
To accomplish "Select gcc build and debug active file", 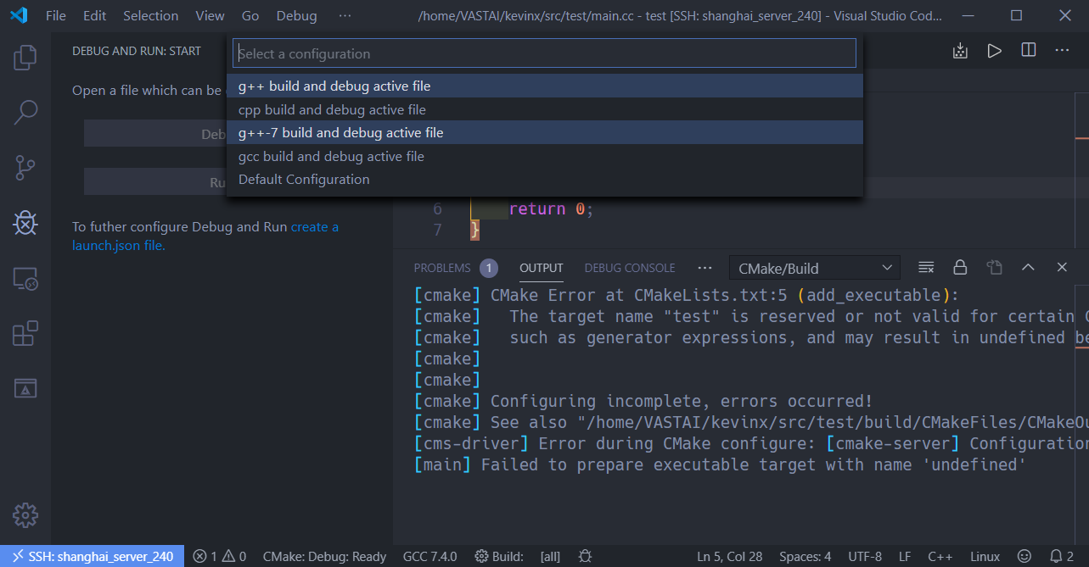I will (x=545, y=156).
